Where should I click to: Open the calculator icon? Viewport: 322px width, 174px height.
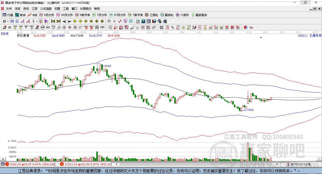(143, 21)
